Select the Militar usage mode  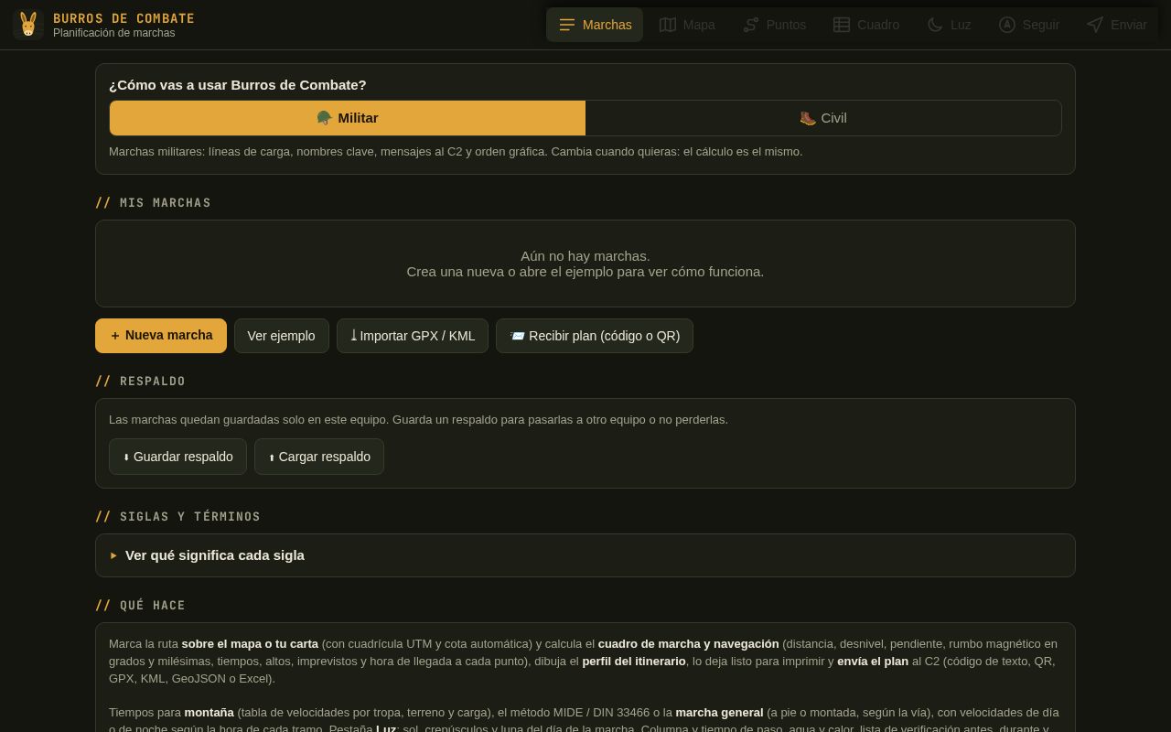tap(348, 118)
